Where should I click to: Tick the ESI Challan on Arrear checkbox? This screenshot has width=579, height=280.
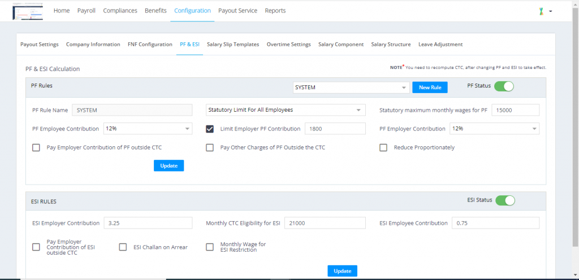pyautogui.click(x=123, y=247)
